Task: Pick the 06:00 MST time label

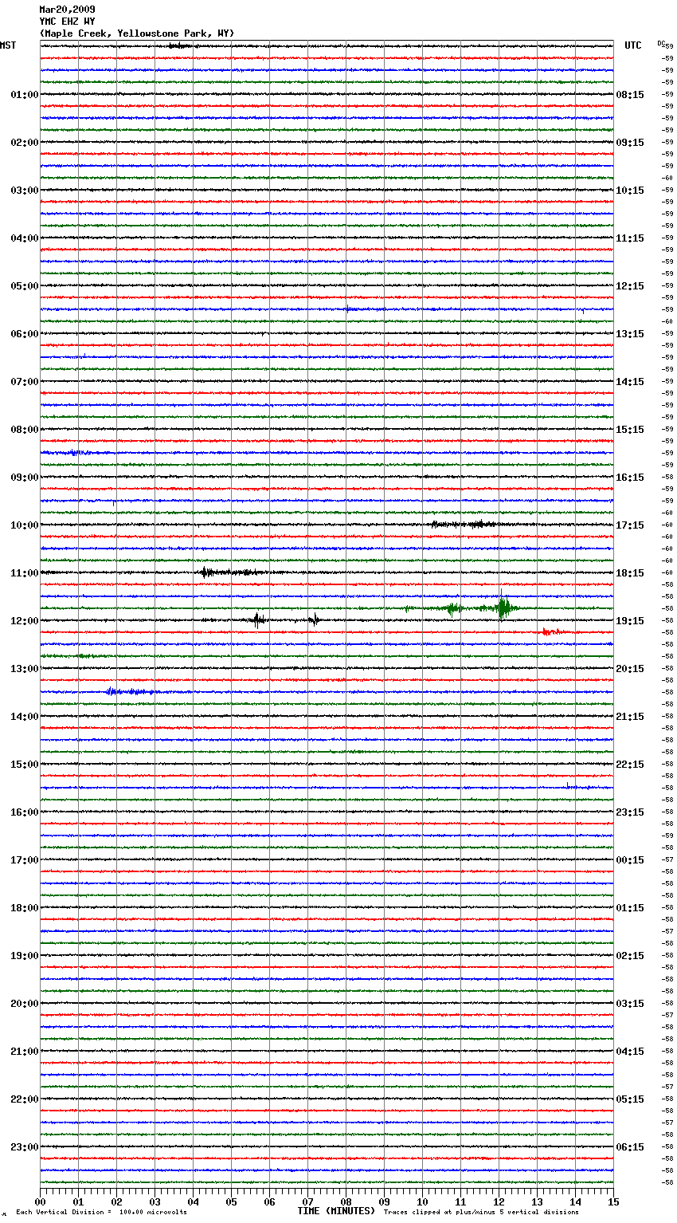Action: (25, 334)
